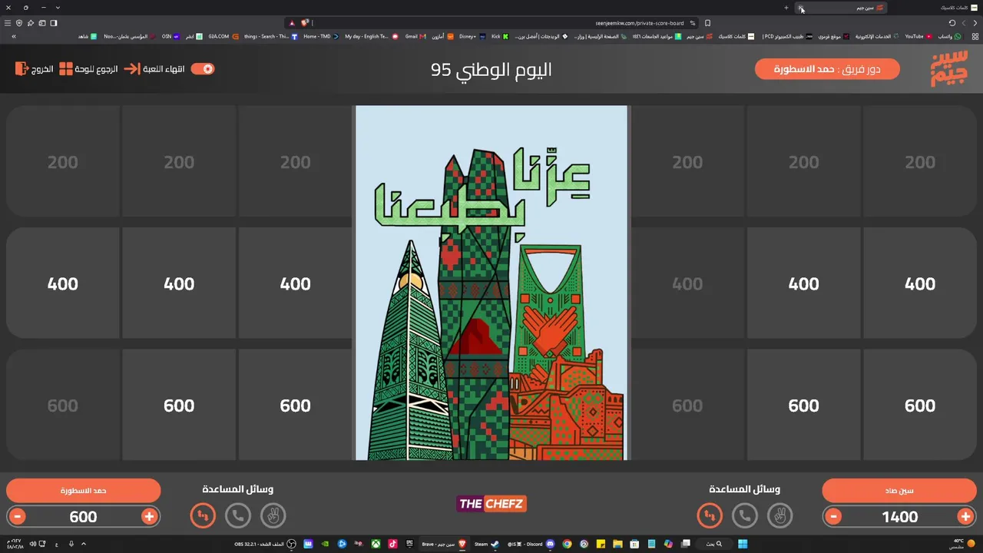Viewport: 983px width, 553px height.
Task: Reload the page in the browser toolbar
Action: tap(952, 23)
